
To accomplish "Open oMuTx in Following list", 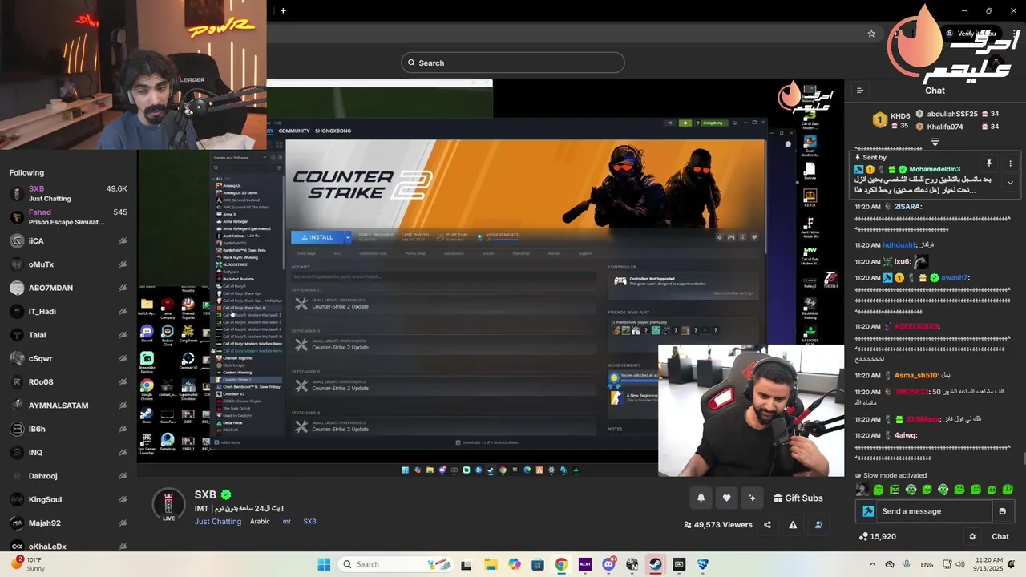I will pyautogui.click(x=68, y=264).
